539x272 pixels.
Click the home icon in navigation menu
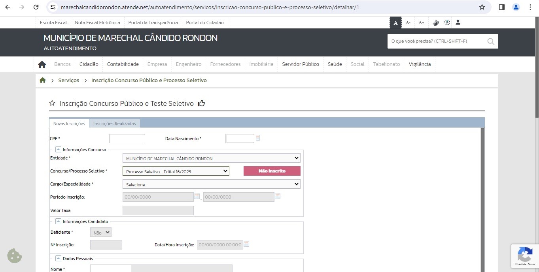click(x=42, y=64)
